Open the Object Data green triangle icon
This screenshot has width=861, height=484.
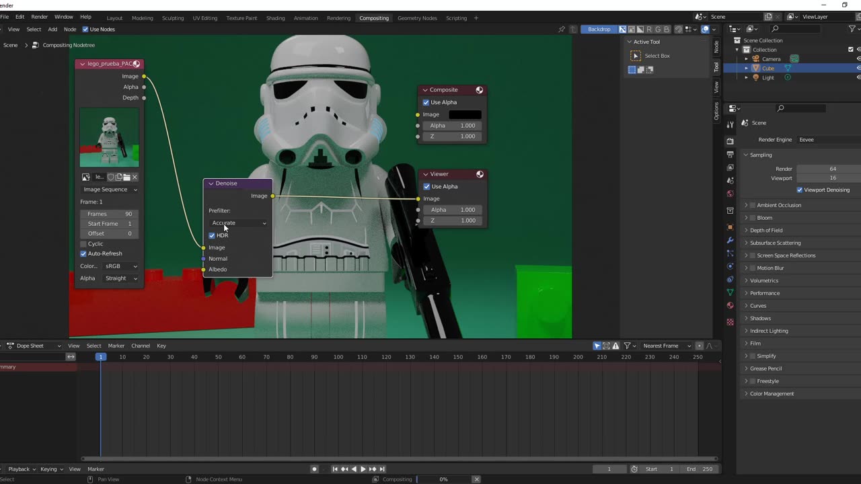point(730,292)
